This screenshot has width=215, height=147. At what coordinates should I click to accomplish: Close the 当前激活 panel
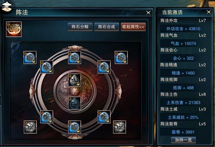[209, 12]
